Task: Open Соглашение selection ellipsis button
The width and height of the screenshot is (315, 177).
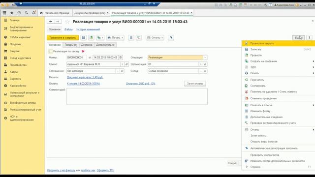Action: click(118, 71)
